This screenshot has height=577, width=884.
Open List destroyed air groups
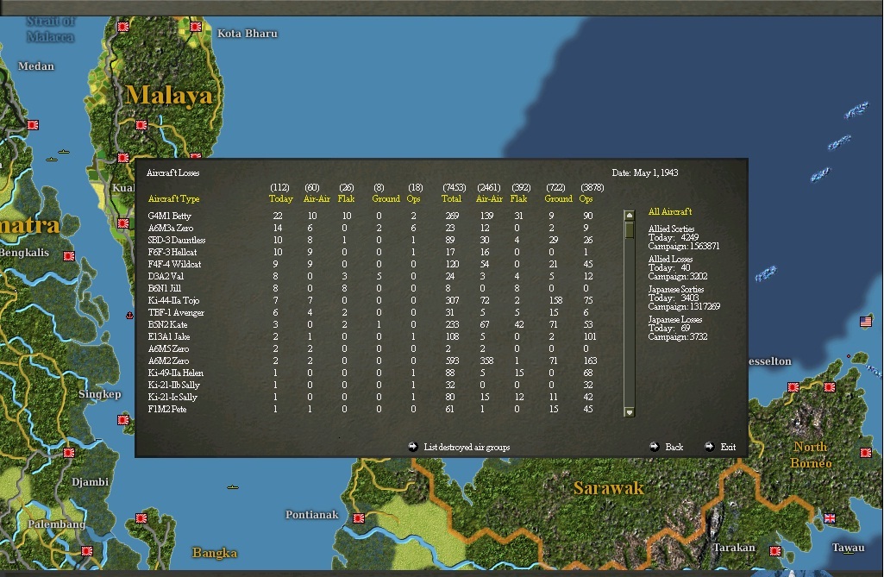click(x=467, y=447)
